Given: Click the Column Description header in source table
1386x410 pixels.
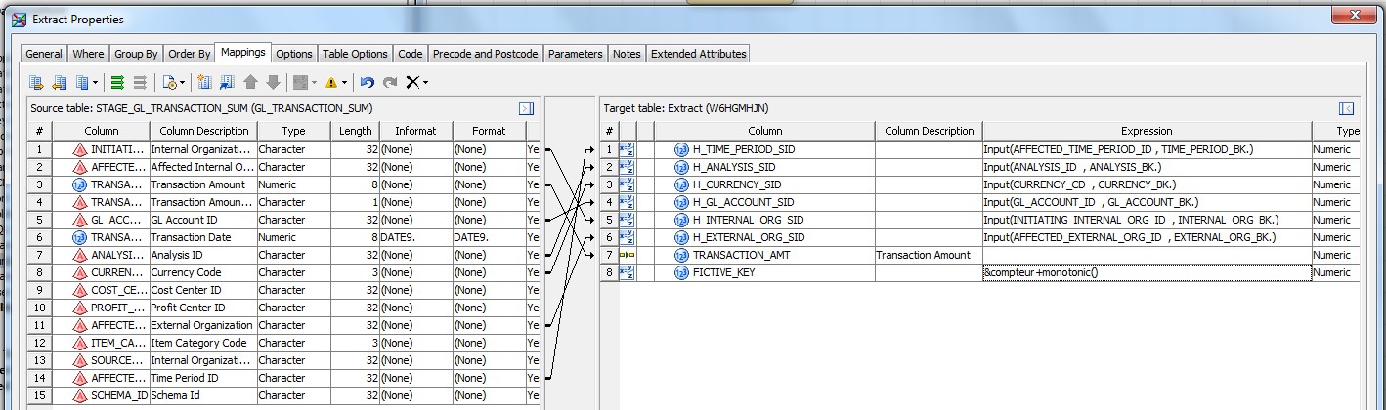Looking at the screenshot, I should click(x=202, y=131).
